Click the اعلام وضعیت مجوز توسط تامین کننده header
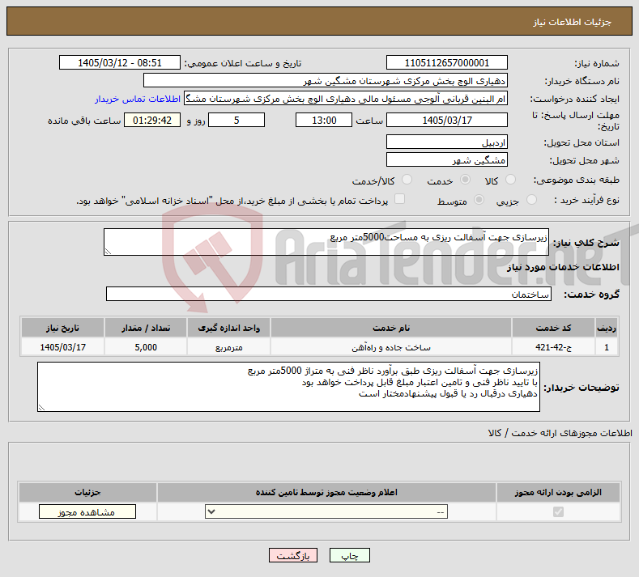Viewport: 639px width, 577px height. click(x=326, y=492)
